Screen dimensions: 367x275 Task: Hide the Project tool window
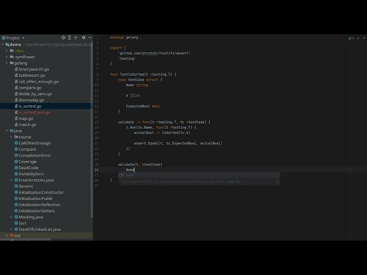coord(90,38)
